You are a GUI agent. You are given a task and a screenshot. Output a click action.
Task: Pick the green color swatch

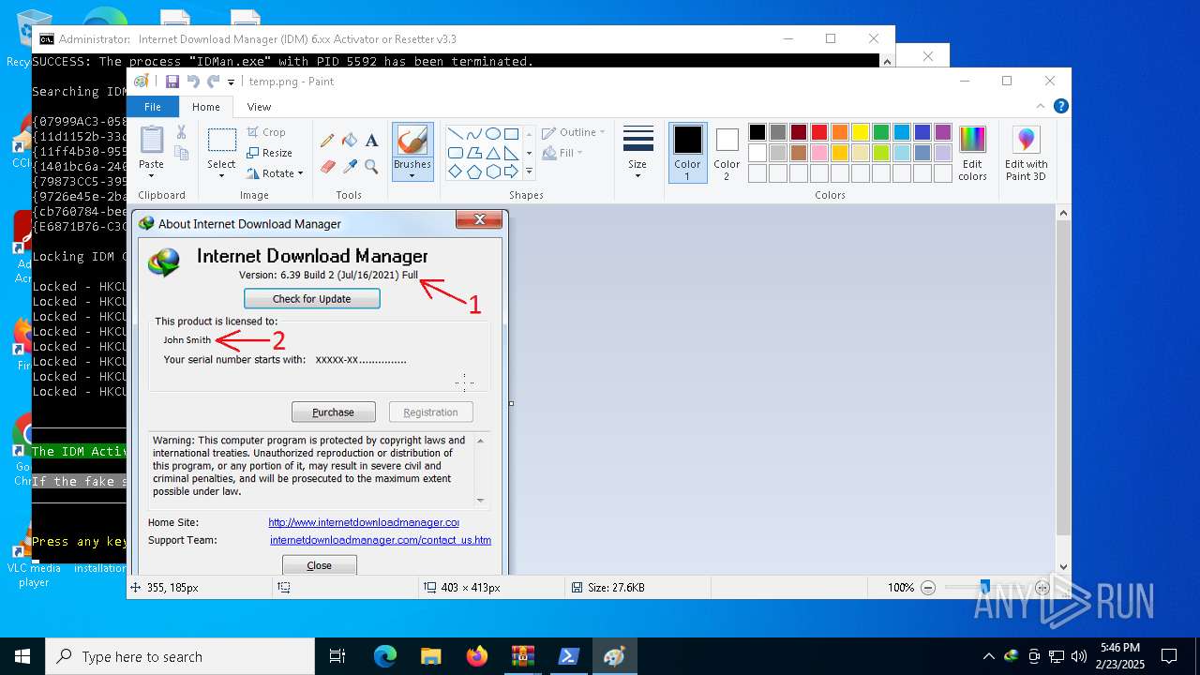881,132
